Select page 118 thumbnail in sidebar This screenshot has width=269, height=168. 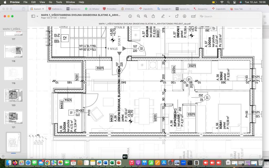coord(13,51)
